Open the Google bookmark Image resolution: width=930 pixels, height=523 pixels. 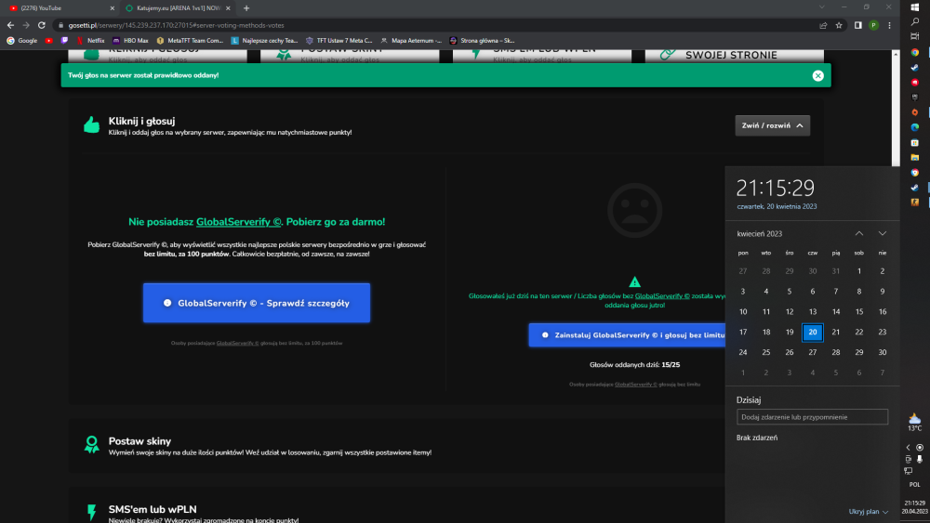(x=22, y=41)
